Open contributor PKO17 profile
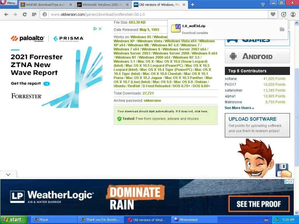 click(x=230, y=84)
